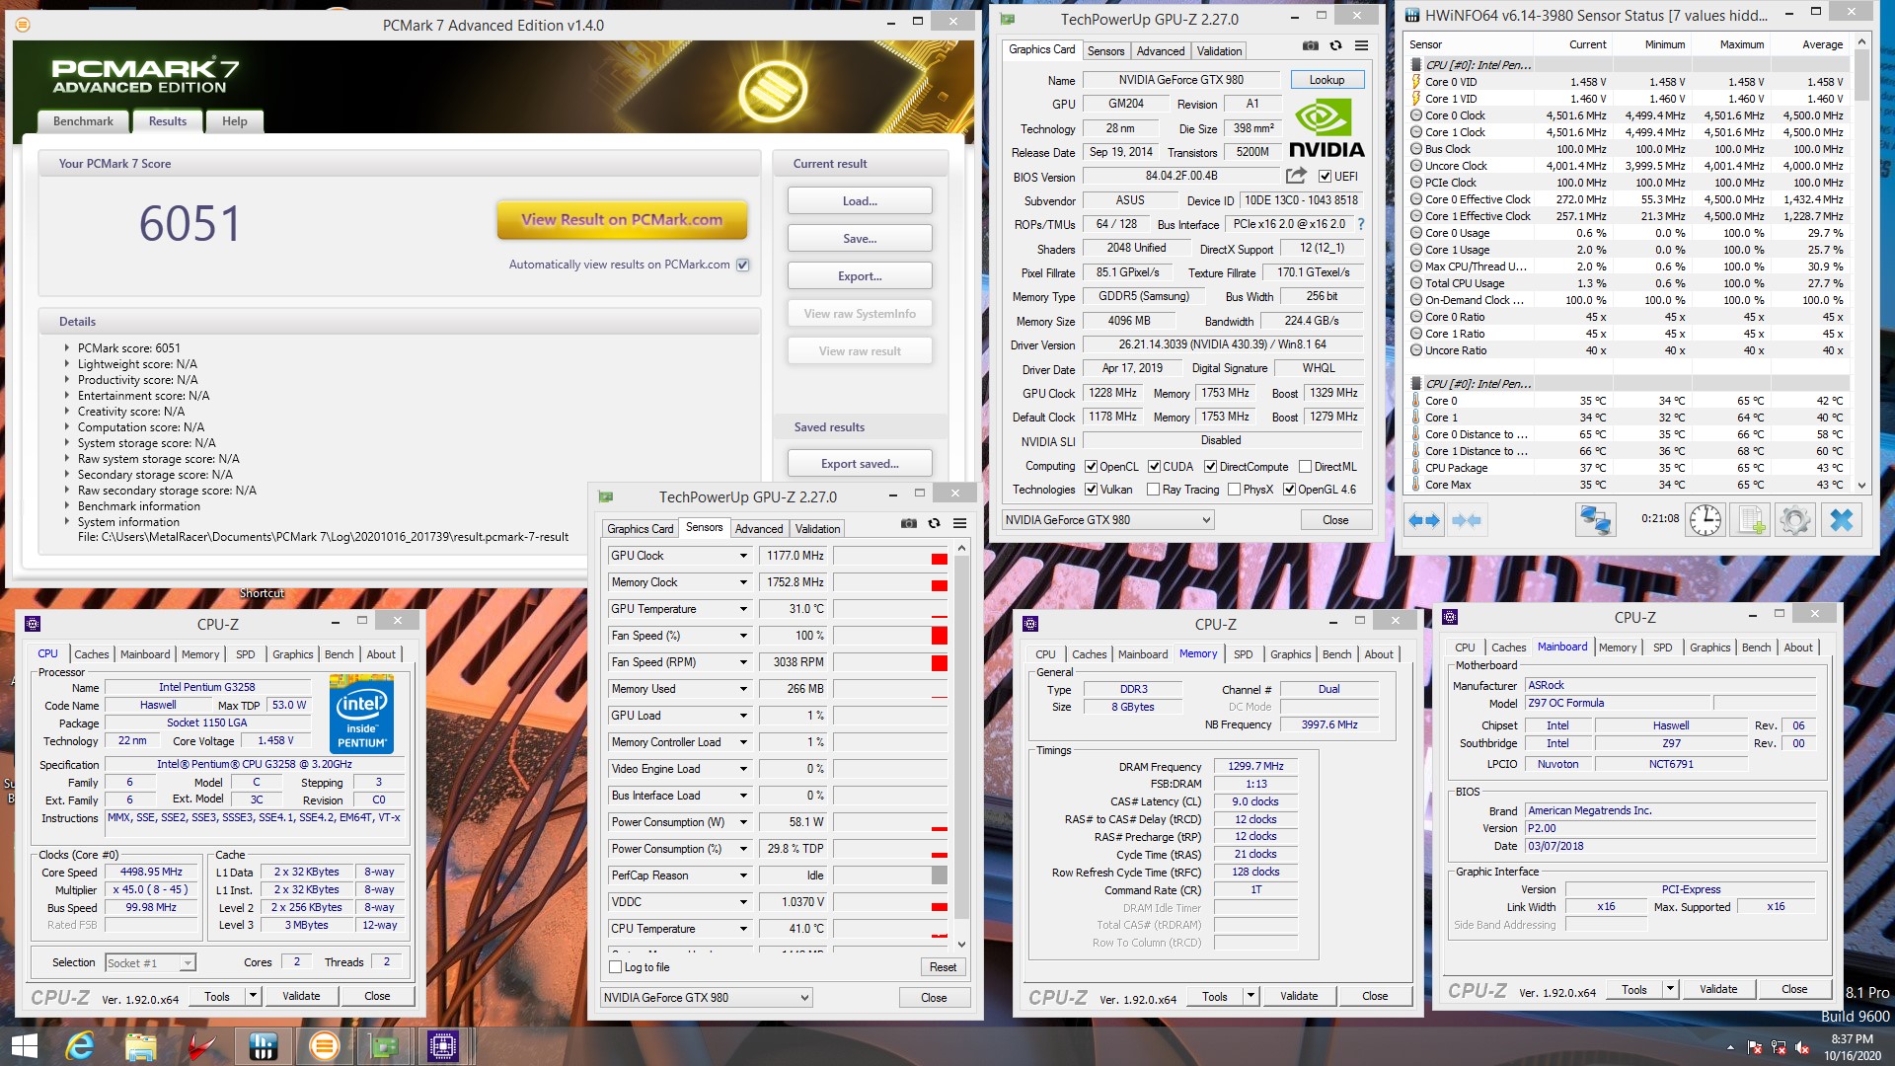Click refresh icon in GPU-Z Sensors window
The height and width of the screenshot is (1066, 1895).
click(934, 523)
